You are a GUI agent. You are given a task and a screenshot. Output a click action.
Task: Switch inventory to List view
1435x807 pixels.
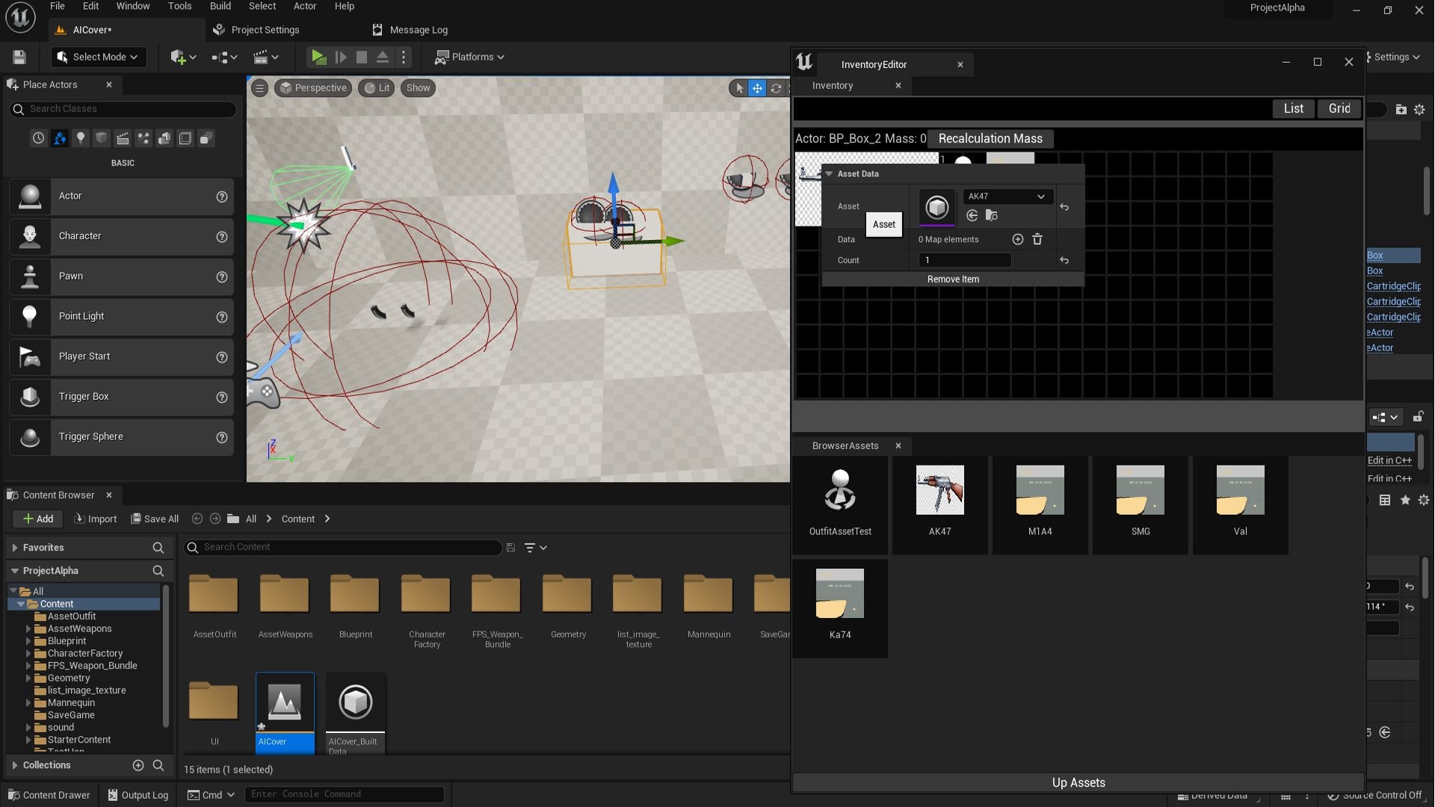coord(1293,108)
